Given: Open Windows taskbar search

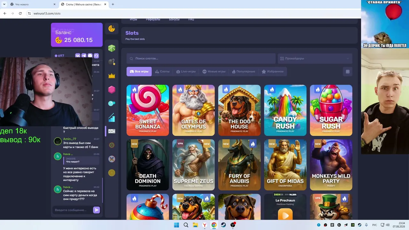Looking at the screenshot, I should [x=186, y=225].
